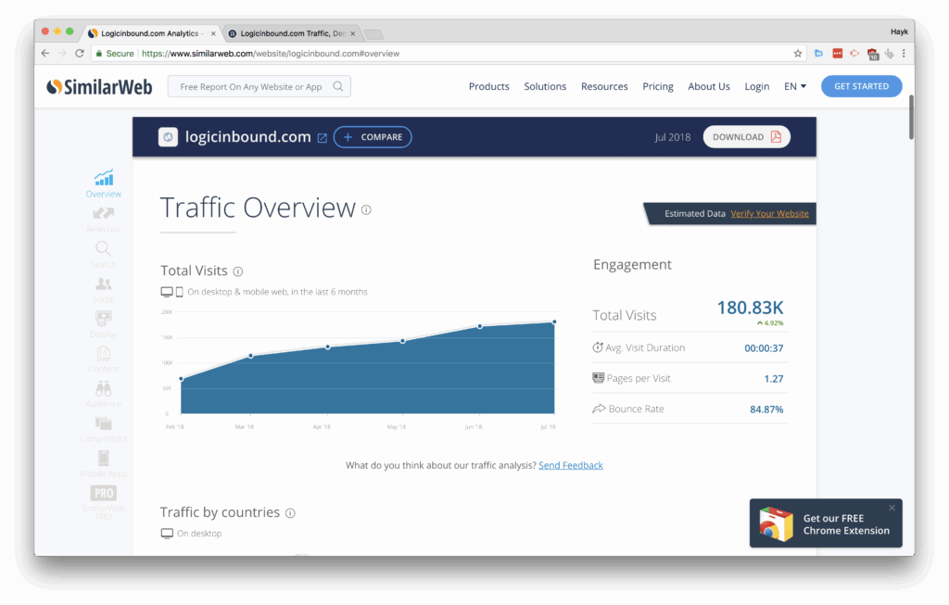Click the Secure padlock icon
This screenshot has width=949, height=605.
click(98, 53)
